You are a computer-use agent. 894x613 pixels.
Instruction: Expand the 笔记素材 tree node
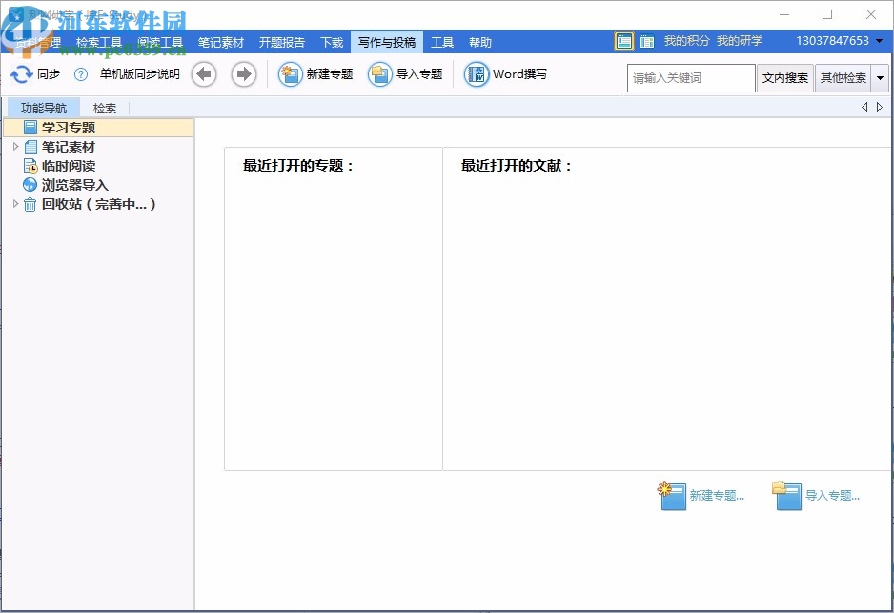(15, 147)
